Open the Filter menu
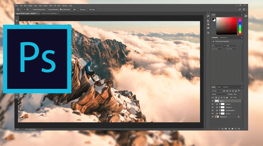Image resolution: width=263 pixels, height=146 pixels. click(x=51, y=6)
